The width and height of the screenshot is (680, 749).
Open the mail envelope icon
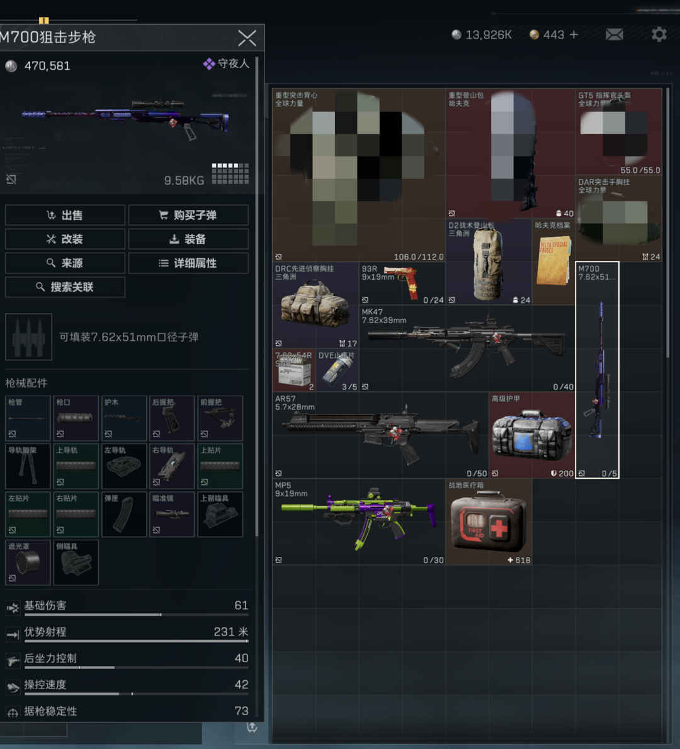pyautogui.click(x=614, y=35)
